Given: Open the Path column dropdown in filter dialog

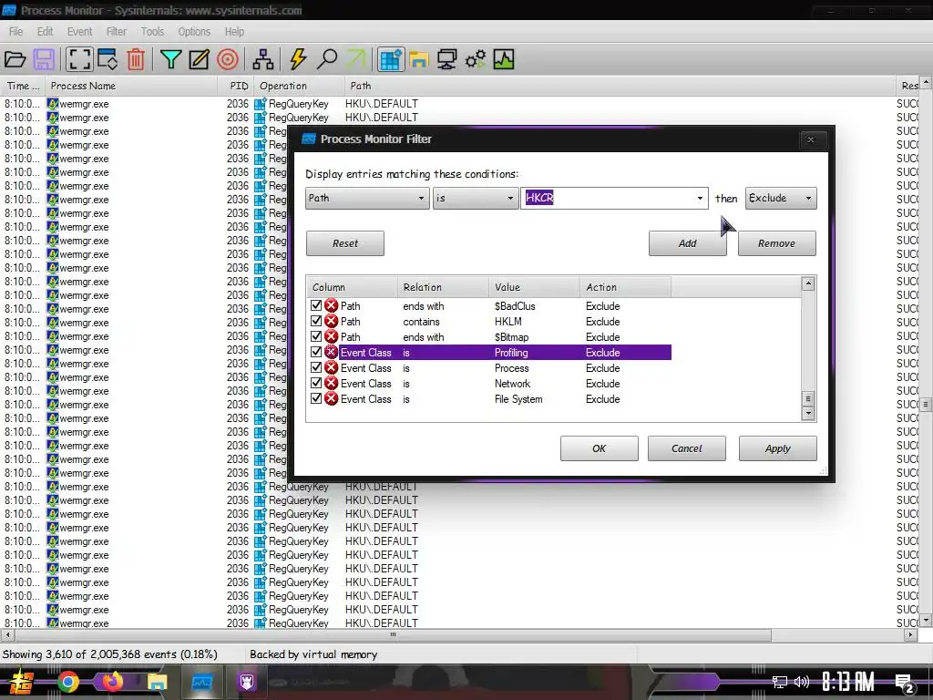Looking at the screenshot, I should tap(367, 198).
